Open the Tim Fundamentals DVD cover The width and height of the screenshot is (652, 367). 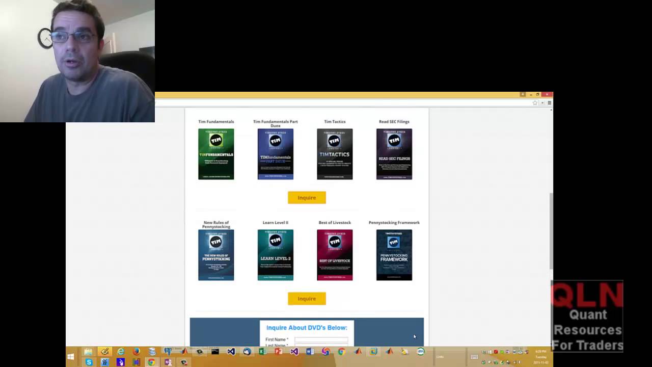216,154
